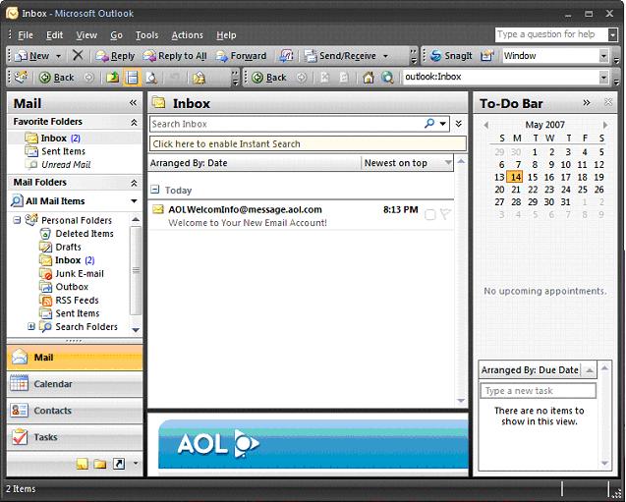Open the View menu
626x502 pixels.
(x=86, y=35)
